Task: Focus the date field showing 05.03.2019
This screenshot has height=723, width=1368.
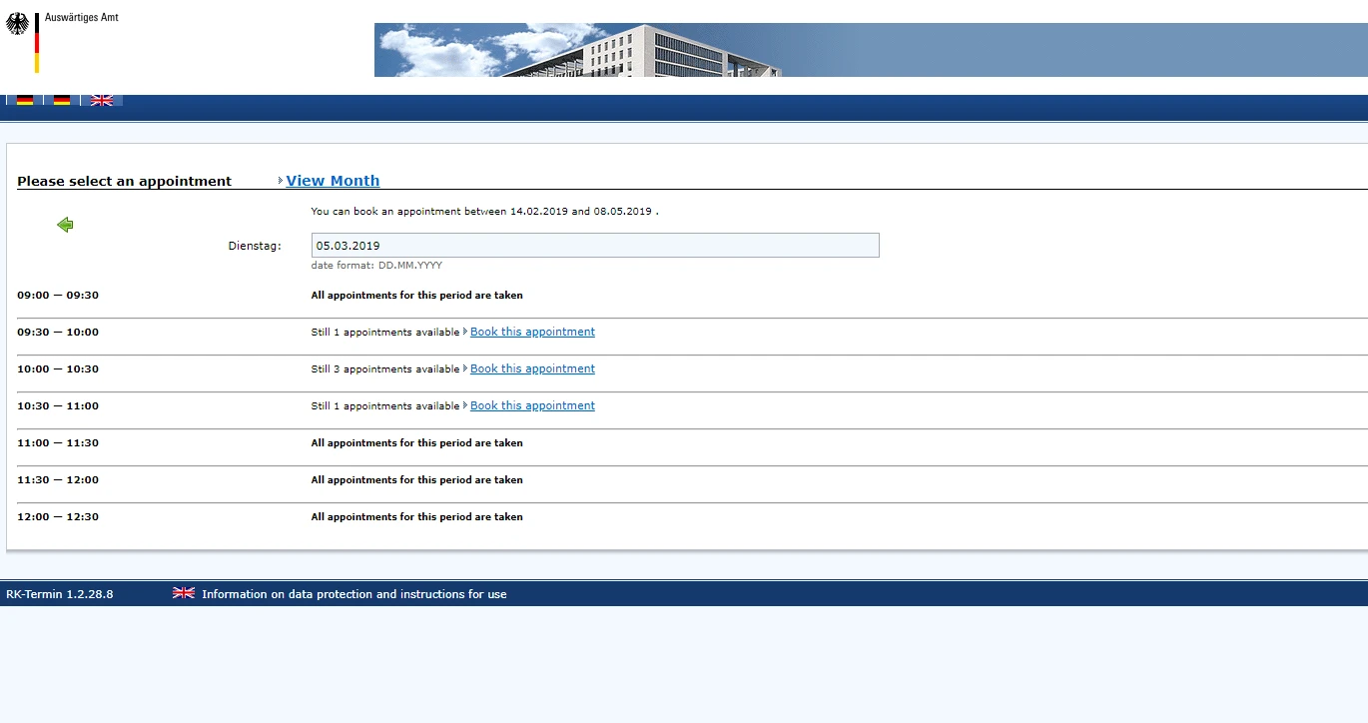Action: 595,246
